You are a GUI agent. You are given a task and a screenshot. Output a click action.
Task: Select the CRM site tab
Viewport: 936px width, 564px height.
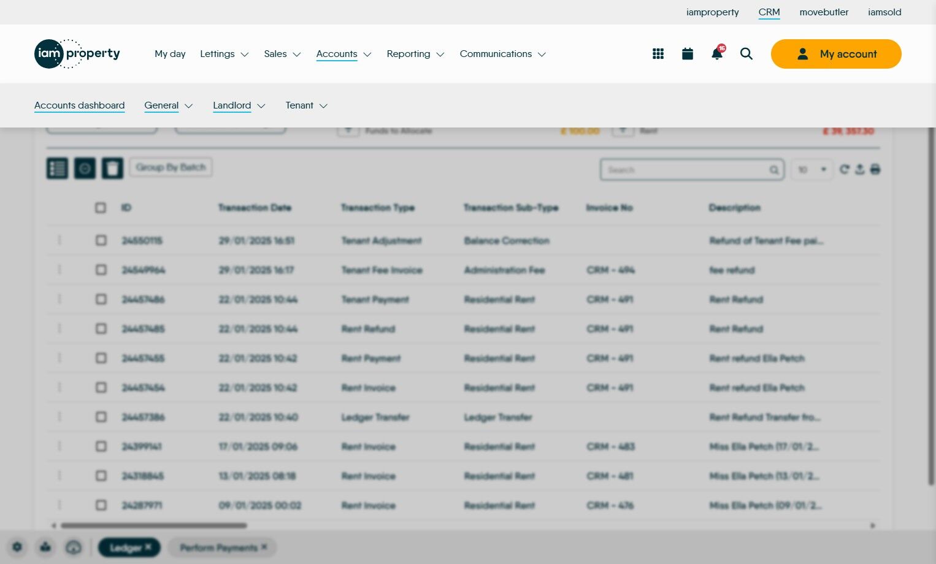(769, 12)
